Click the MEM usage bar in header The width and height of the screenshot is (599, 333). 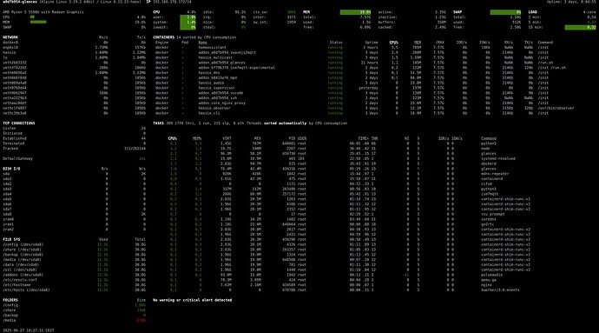pyautogui.click(x=355, y=12)
